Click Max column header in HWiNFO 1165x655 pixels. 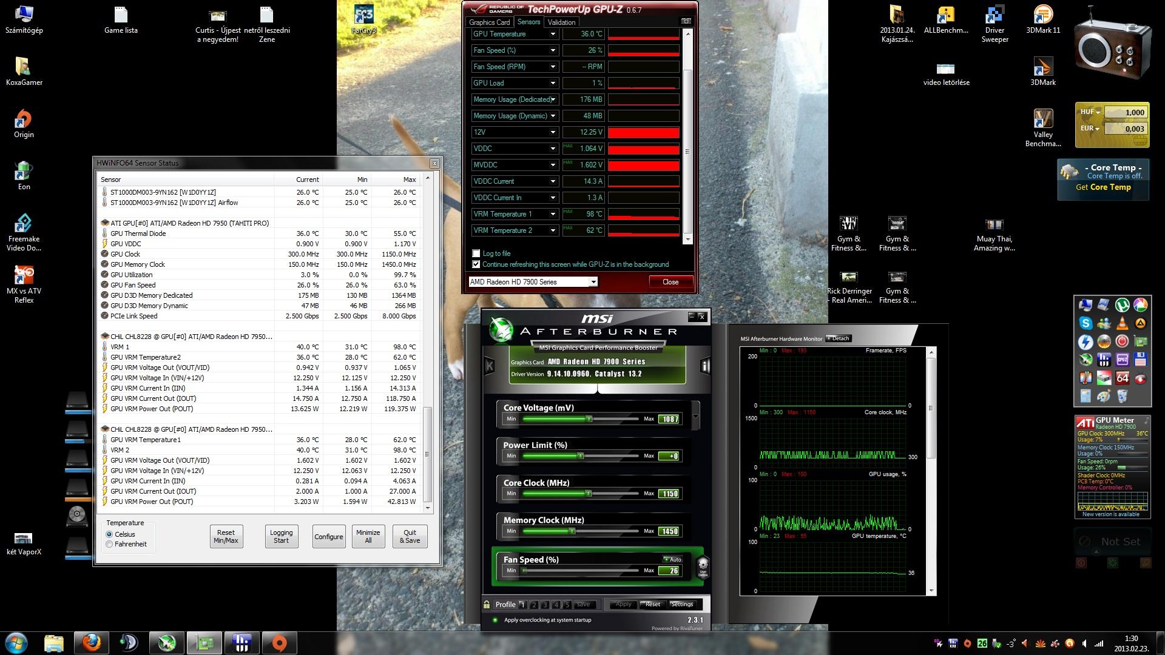[395, 180]
